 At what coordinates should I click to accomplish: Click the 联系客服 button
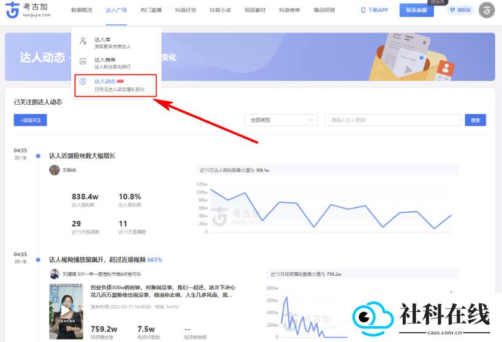pos(417,10)
